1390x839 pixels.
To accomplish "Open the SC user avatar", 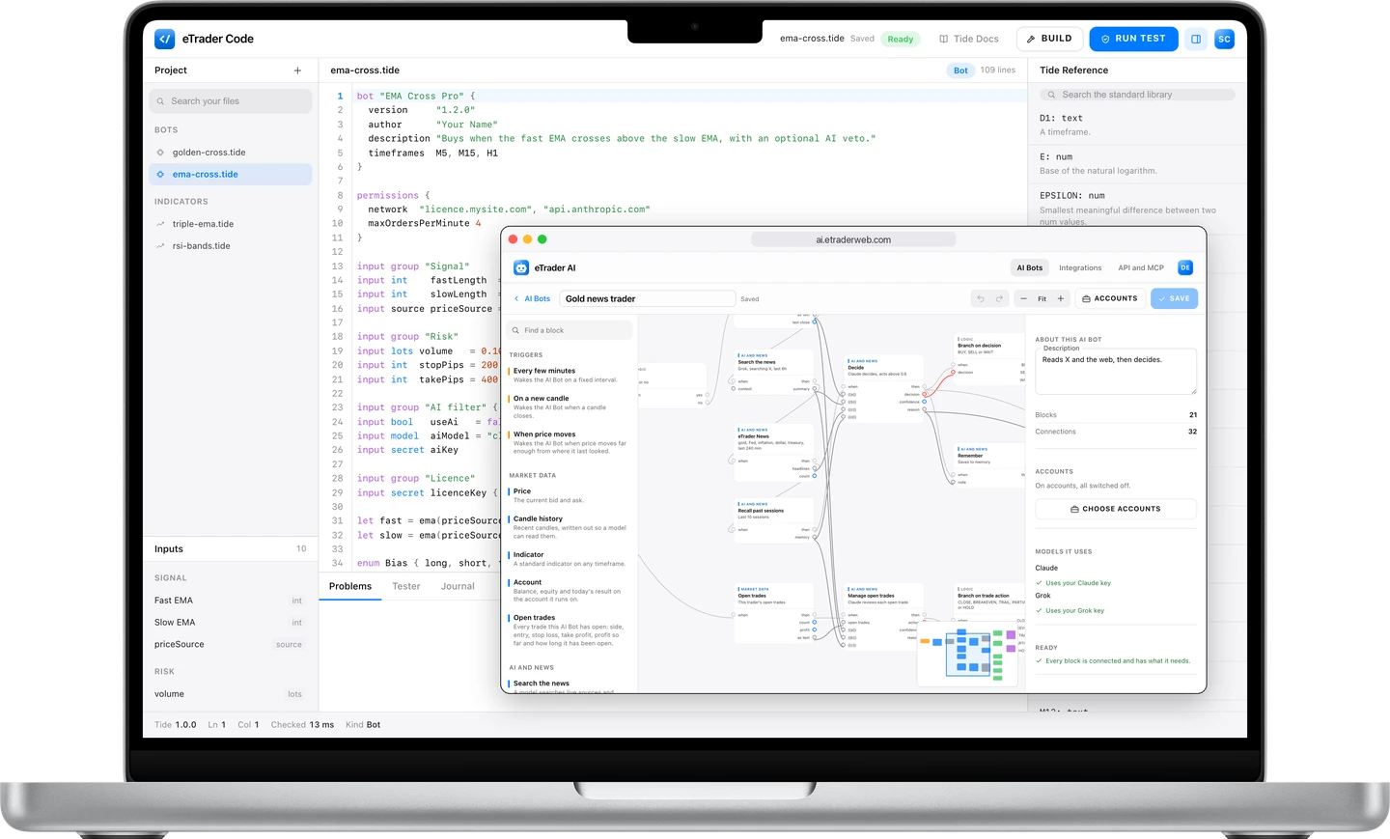I will click(x=1224, y=39).
